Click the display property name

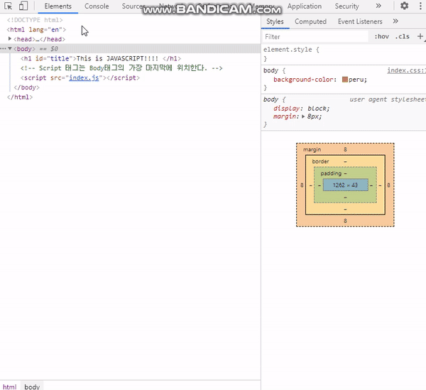coord(286,109)
